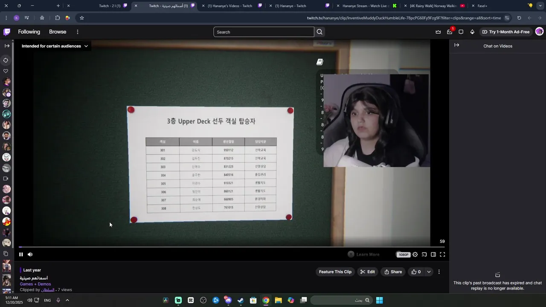Screen dimensions: 546x307
Task: Mute the clip volume
Action: (x=30, y=255)
